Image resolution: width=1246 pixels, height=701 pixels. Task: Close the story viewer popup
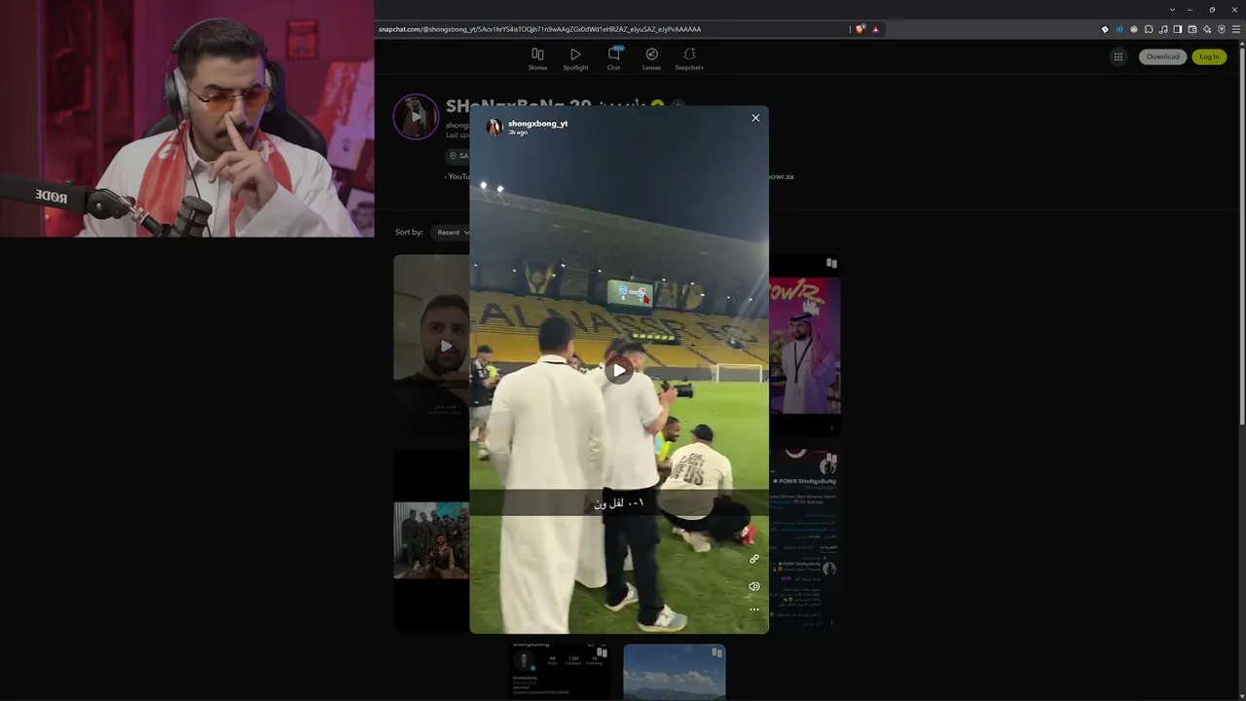tap(755, 118)
